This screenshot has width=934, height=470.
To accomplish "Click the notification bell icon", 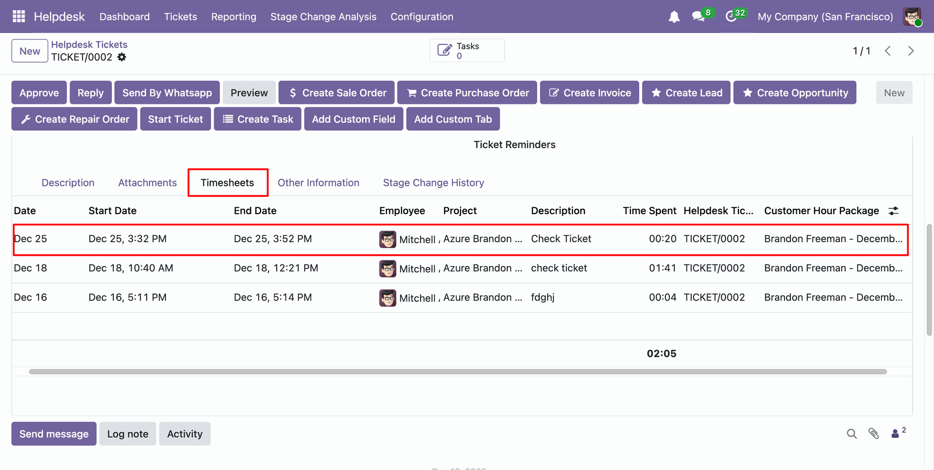I will tap(674, 17).
